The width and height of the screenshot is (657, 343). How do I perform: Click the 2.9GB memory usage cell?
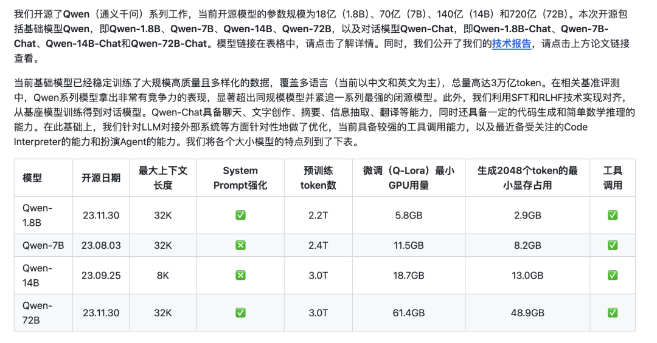[x=527, y=216]
